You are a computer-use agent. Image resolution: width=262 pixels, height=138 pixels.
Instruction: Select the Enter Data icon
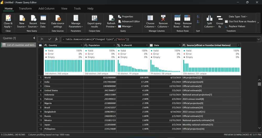point(43,18)
